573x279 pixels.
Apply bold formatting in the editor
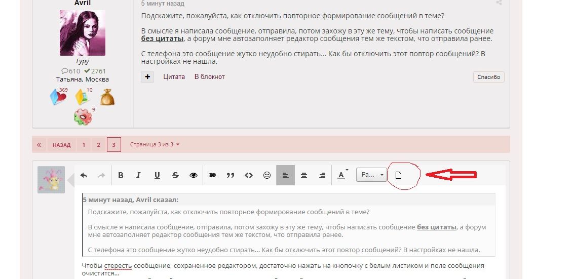click(x=121, y=175)
